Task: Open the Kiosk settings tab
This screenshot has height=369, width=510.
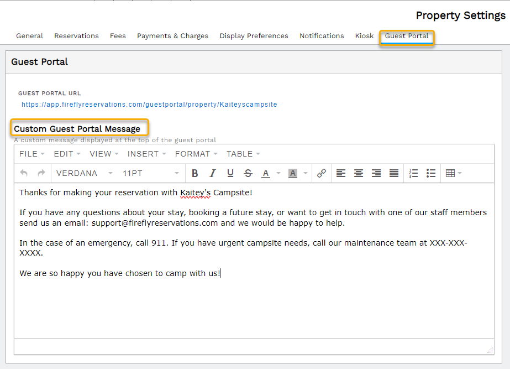Action: [364, 35]
